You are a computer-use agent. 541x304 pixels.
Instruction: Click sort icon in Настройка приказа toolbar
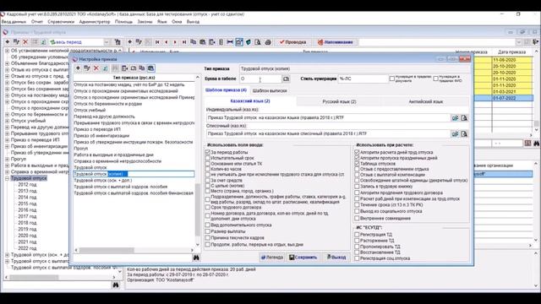click(105, 68)
